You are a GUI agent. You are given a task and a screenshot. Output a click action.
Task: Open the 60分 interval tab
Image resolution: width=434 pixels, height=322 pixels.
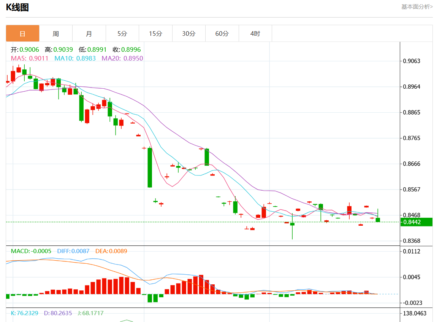pyautogui.click(x=222, y=33)
